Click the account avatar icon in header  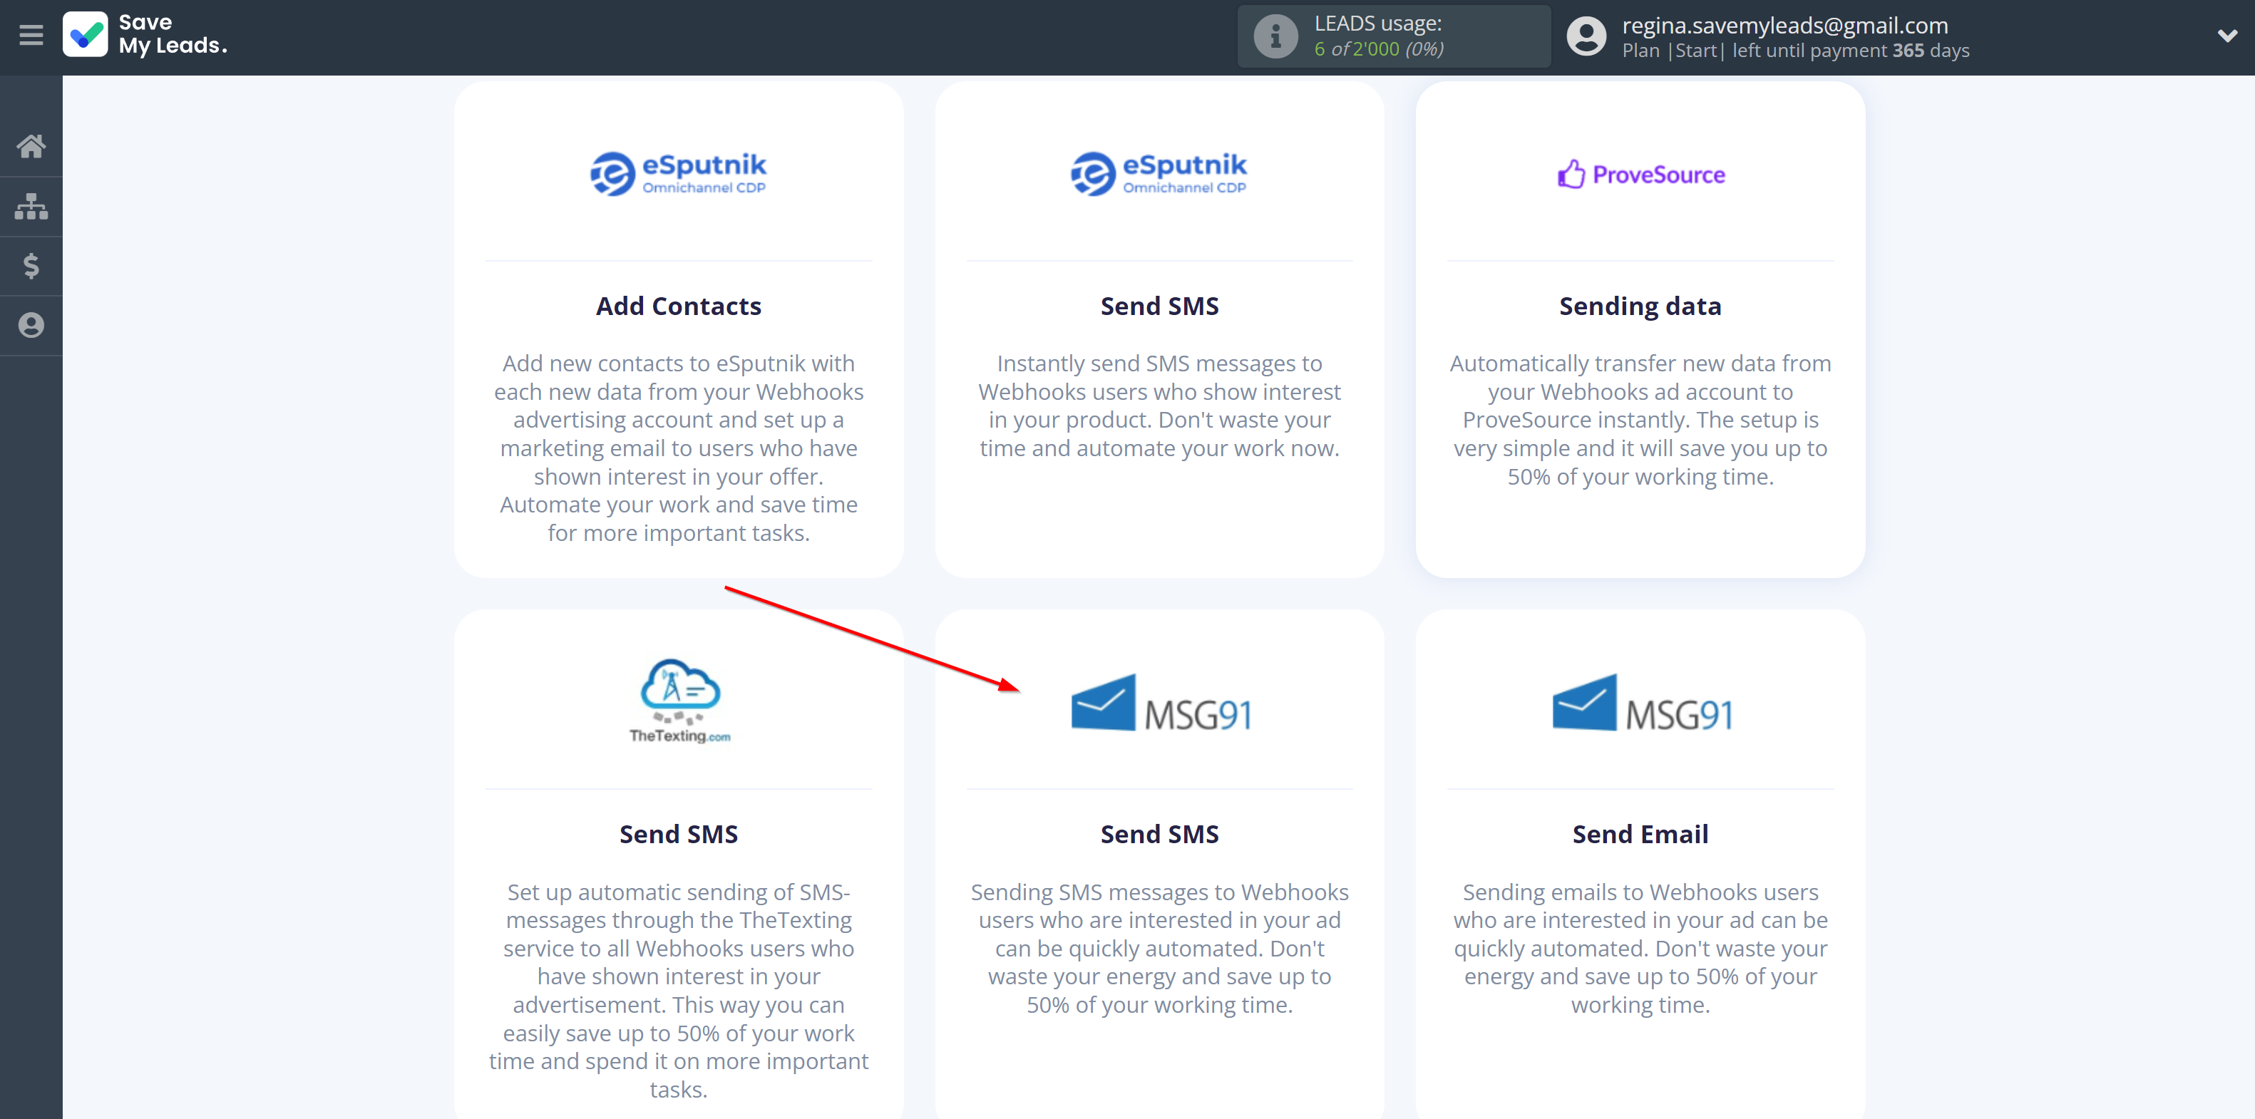tap(1586, 36)
